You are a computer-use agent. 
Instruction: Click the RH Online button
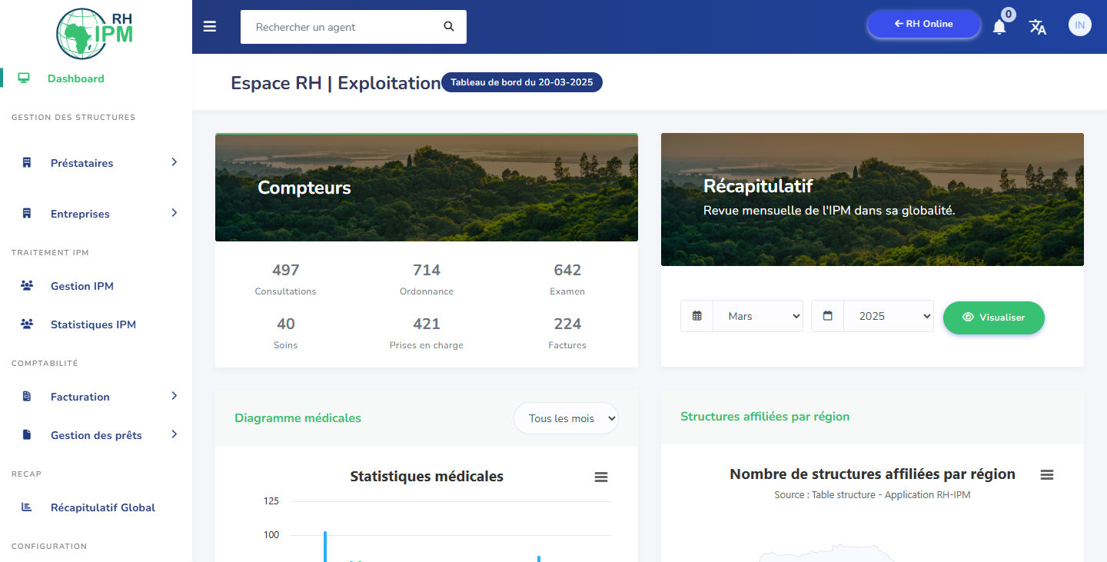tap(922, 24)
